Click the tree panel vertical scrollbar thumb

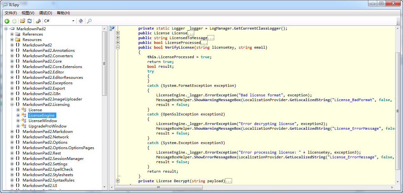[x=104, y=64]
